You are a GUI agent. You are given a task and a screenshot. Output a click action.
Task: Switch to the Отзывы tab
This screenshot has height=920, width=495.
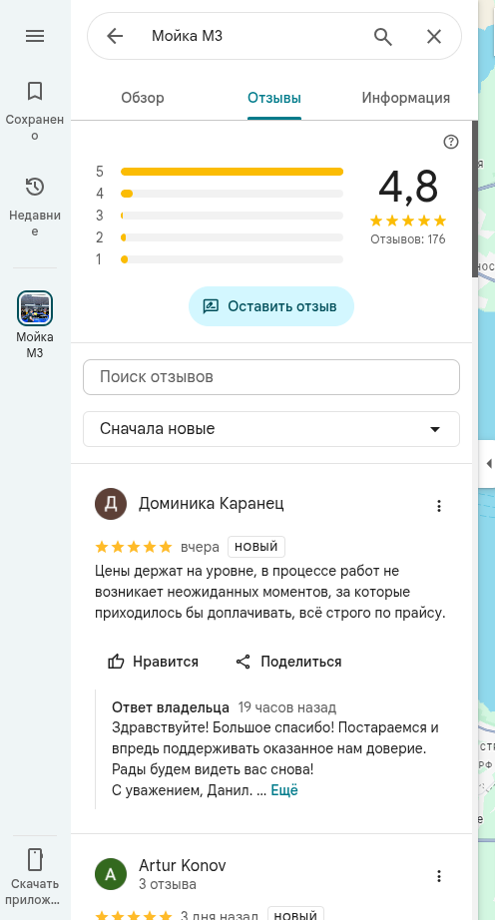coord(273,98)
